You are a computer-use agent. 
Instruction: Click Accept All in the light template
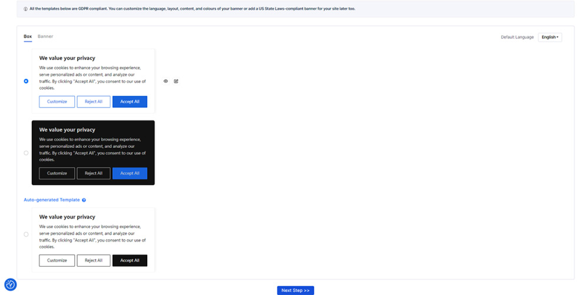pyautogui.click(x=130, y=102)
